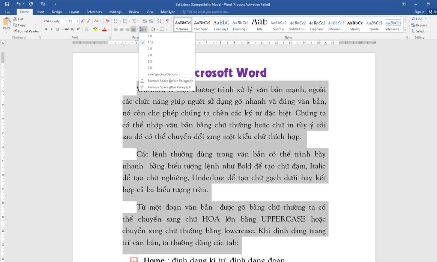Image resolution: width=437 pixels, height=262 pixels.
Task: Click the Paste clipboard icon
Action: pos(7,22)
